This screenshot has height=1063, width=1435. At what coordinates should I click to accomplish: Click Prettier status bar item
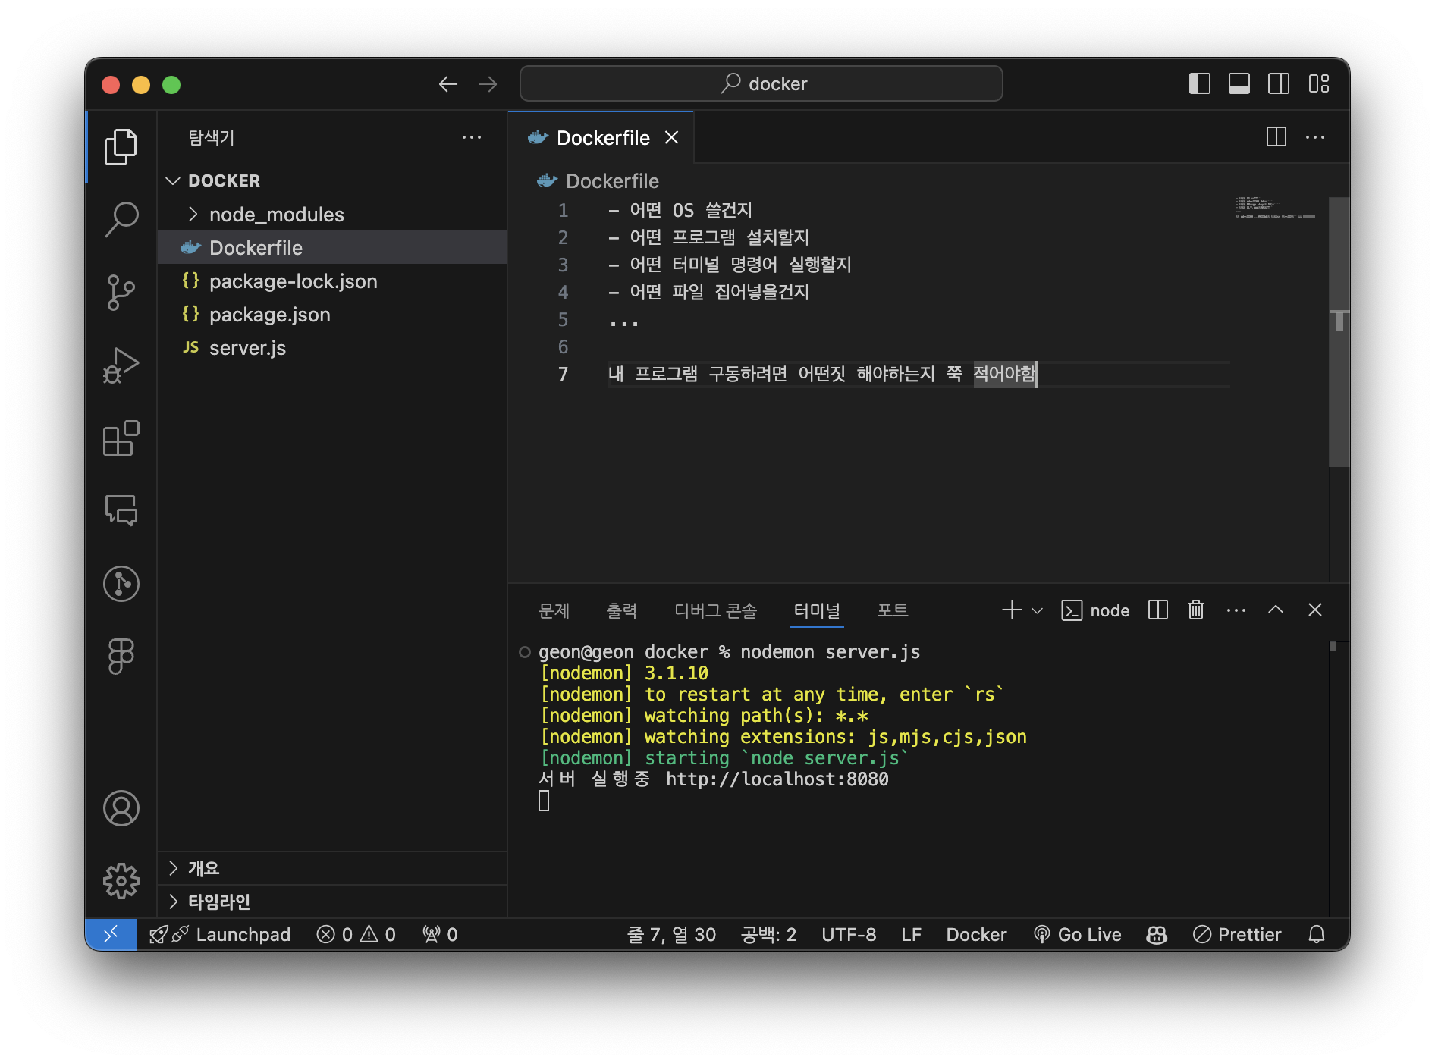[1237, 934]
